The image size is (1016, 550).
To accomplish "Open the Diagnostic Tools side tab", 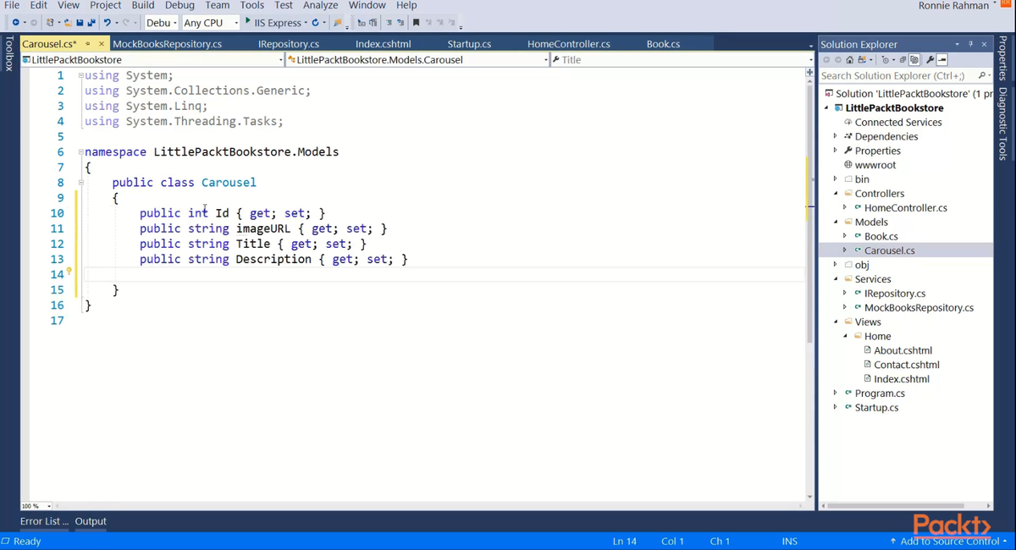I will 1003,124.
